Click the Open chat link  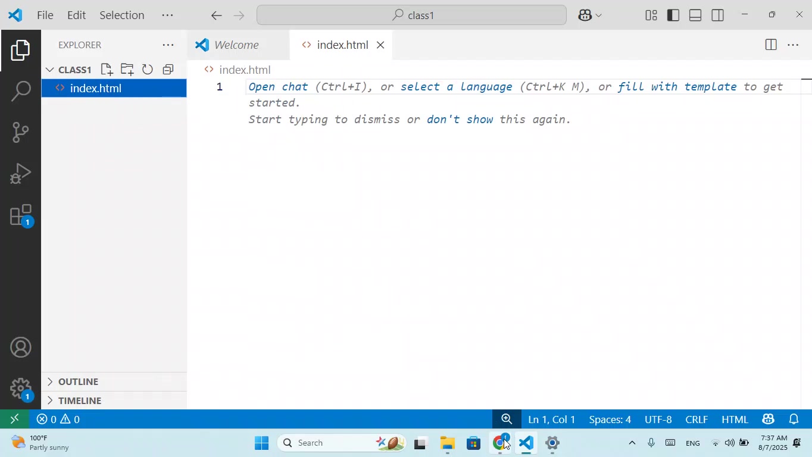coord(278,87)
